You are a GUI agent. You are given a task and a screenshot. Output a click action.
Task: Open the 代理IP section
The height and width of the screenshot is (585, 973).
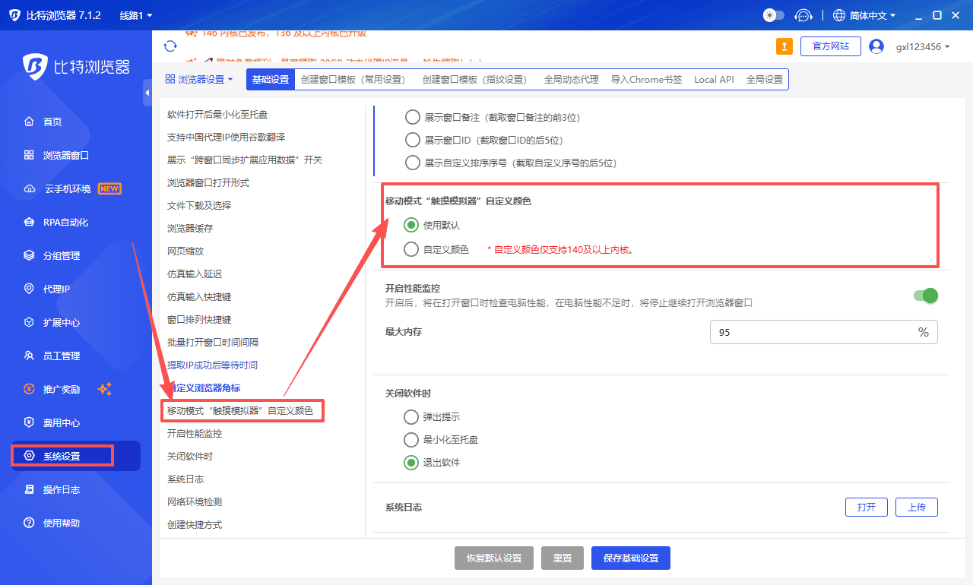[58, 289]
